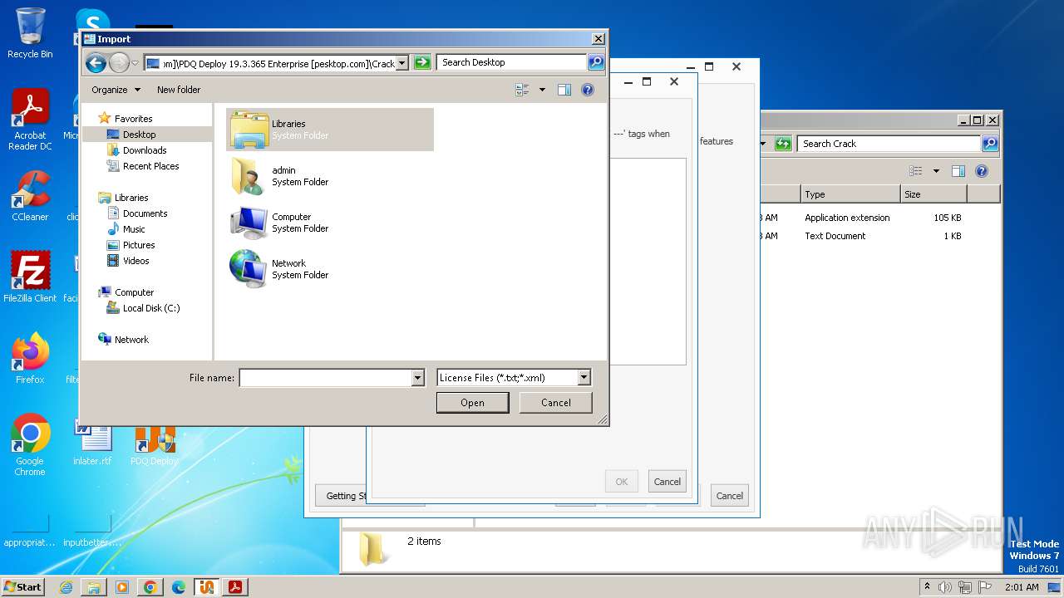The height and width of the screenshot is (598, 1064).
Task: Expand the address bar path dropdown
Action: pos(402,63)
